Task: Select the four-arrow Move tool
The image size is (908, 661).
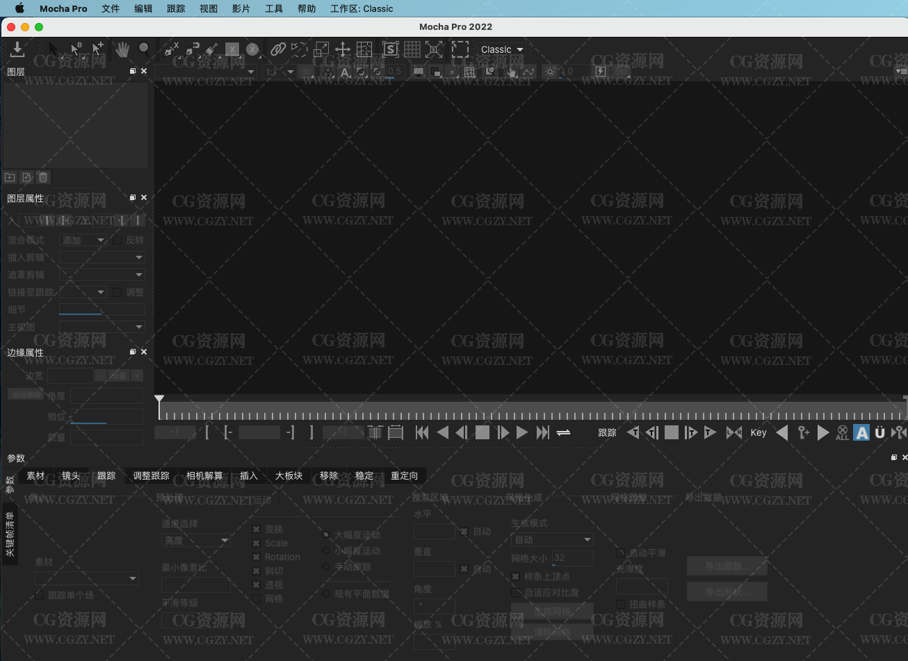Action: point(342,49)
